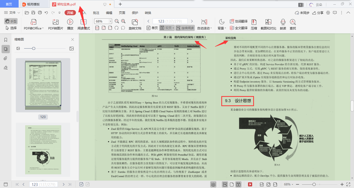Click the print icon

point(40,13)
